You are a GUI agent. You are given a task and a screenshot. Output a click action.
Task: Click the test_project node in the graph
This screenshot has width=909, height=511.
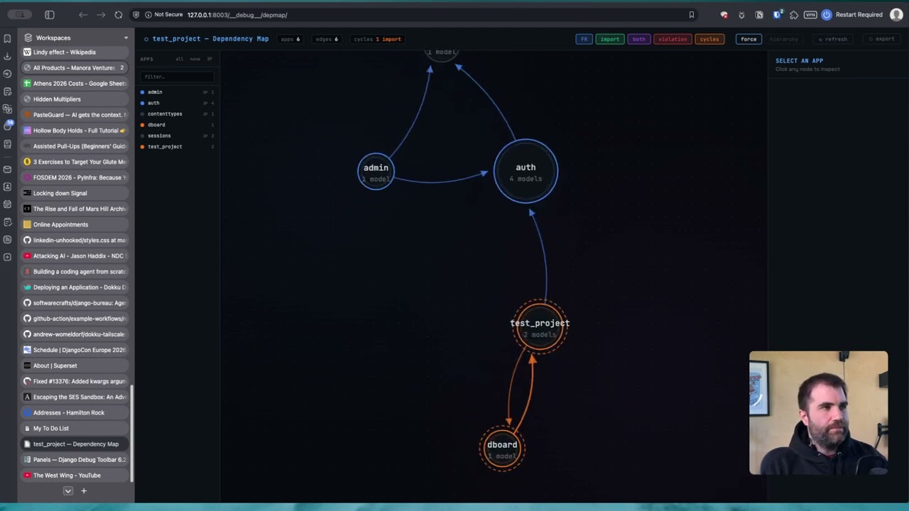[x=540, y=326]
